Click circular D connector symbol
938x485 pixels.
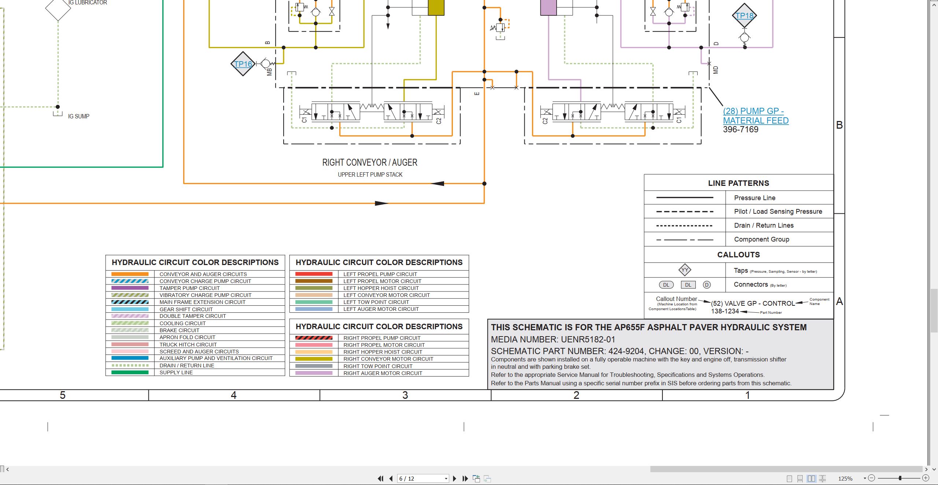(x=707, y=285)
